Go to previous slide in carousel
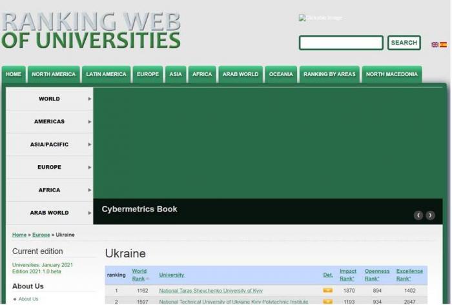The width and height of the screenshot is (452, 305). (x=418, y=215)
